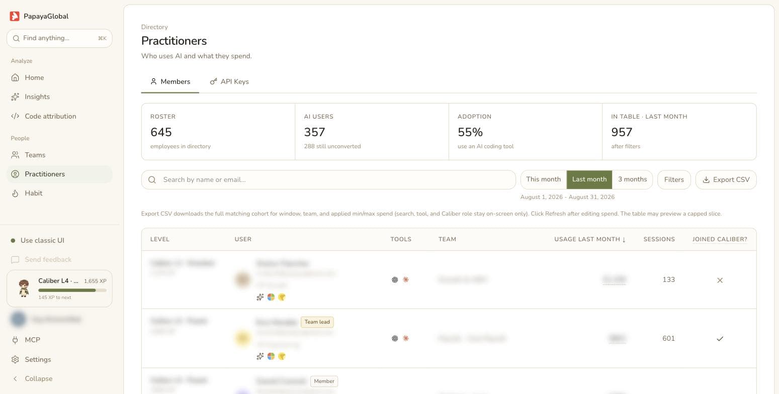Viewport: 779px width, 394px height.
Task: Click the checkmark in the 601-sessions row
Action: click(x=720, y=339)
